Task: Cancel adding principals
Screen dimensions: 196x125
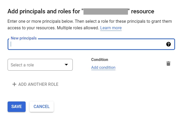Action: click(42, 107)
